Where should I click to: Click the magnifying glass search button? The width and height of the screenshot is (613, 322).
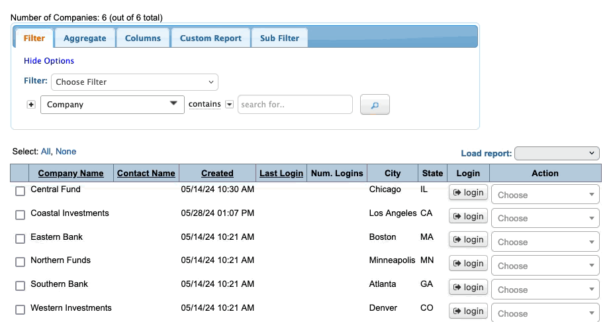[x=375, y=105]
